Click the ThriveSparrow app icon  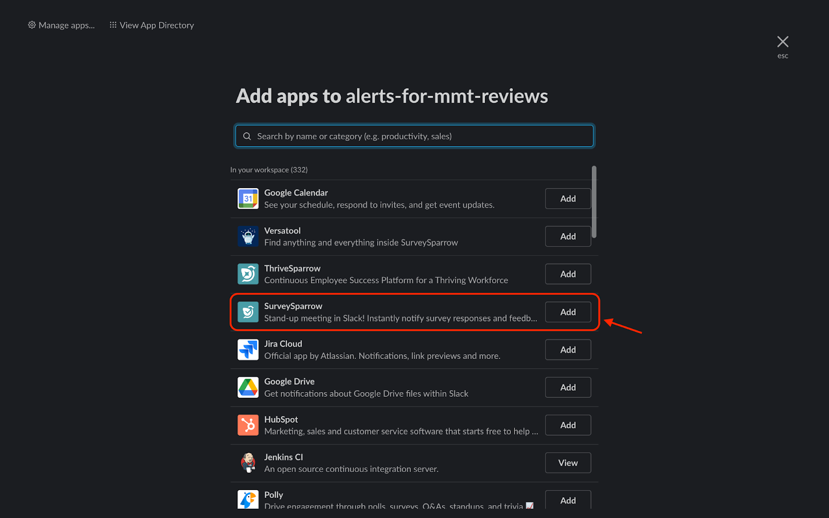coord(248,274)
